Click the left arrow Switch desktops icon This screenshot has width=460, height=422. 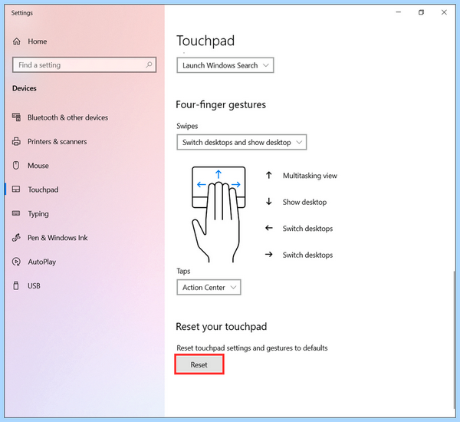coord(269,228)
